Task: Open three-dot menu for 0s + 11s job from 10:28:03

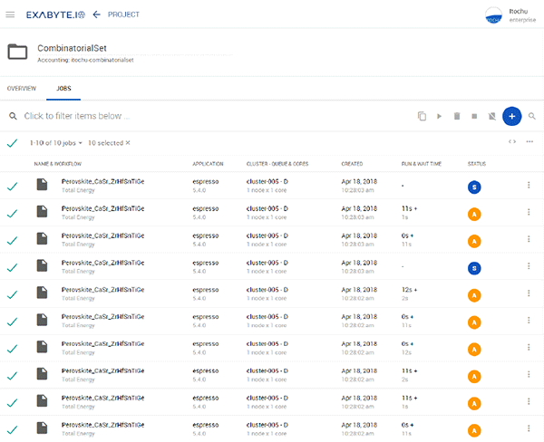Action: 529,239
